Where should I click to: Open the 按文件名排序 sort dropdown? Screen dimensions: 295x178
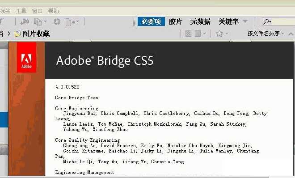(265, 34)
